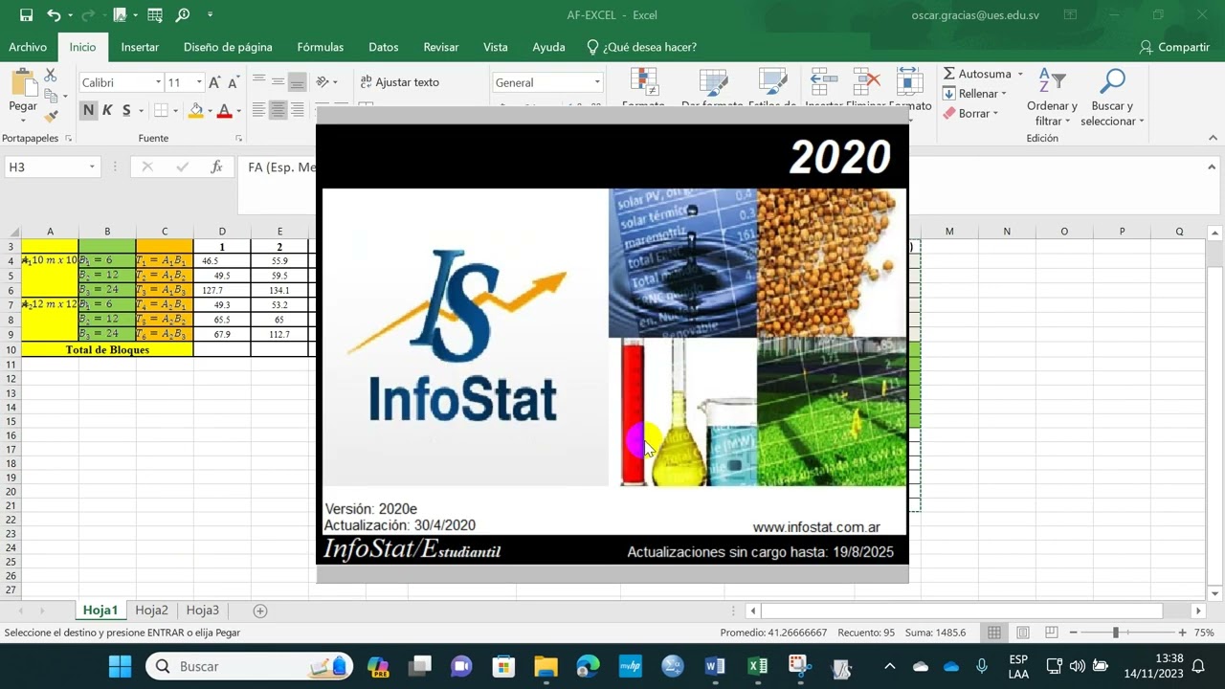This screenshot has height=689, width=1225.
Task: Align text to the right
Action: (297, 111)
